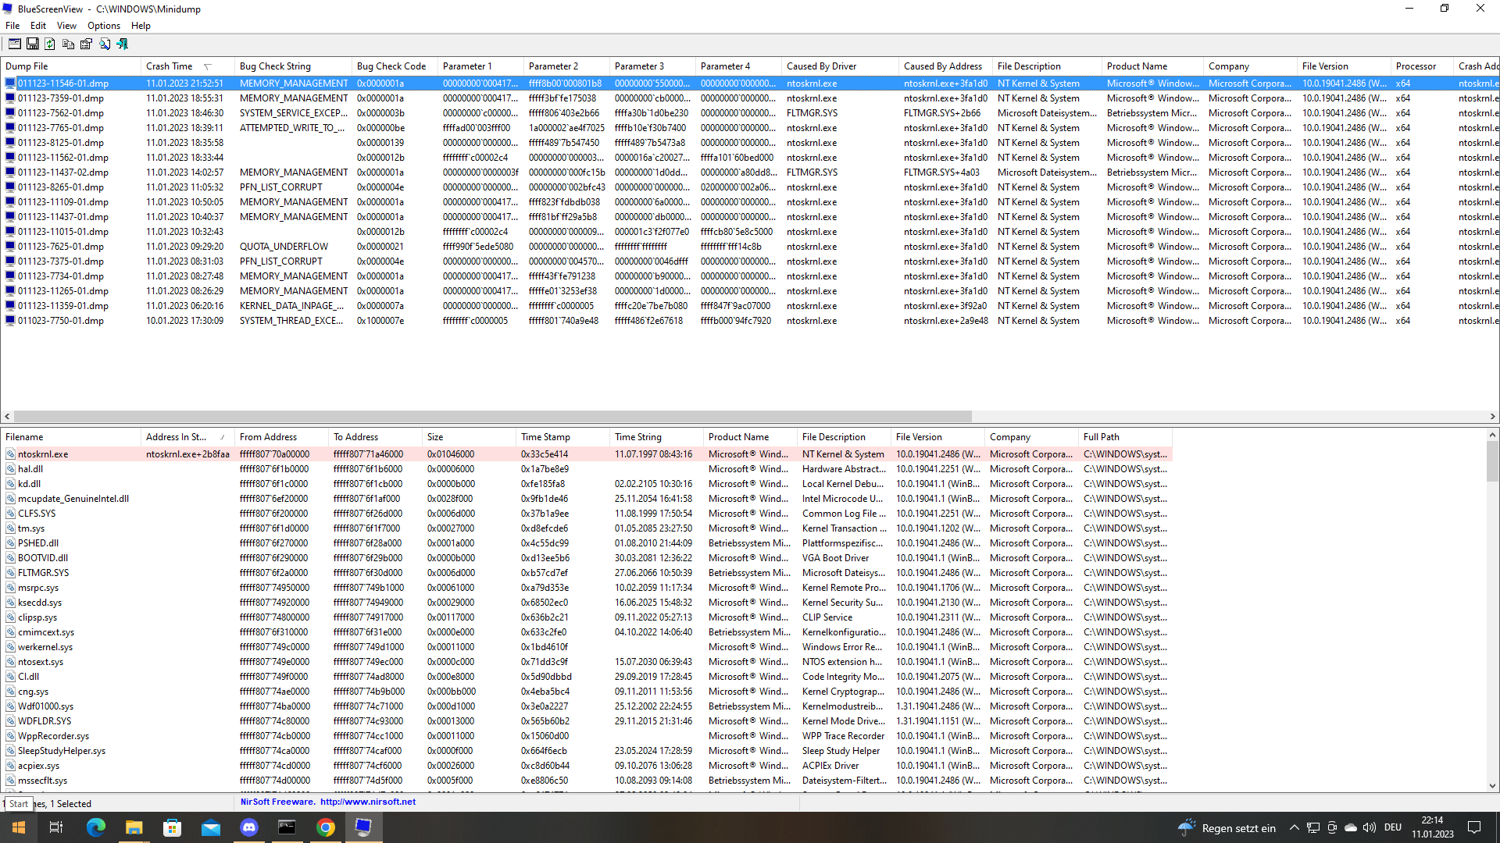The width and height of the screenshot is (1500, 843).
Task: Open the View menu
Action: [66, 26]
